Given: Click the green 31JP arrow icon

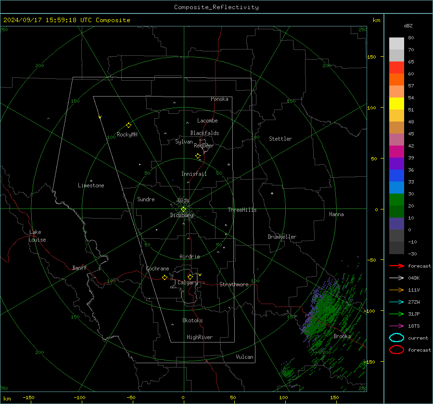Looking at the screenshot, I should (x=396, y=314).
